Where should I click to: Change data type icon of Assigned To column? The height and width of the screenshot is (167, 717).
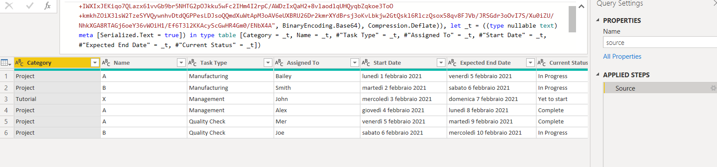tap(279, 63)
